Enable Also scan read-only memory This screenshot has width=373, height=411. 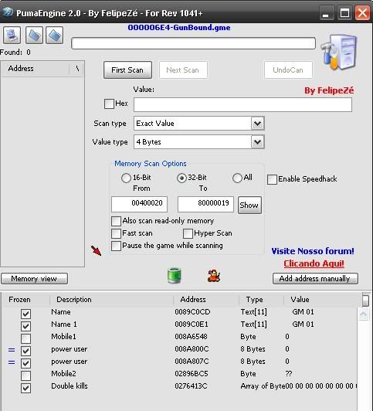pos(116,221)
